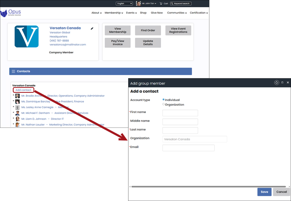The image size is (291, 201).
Task: Click the horizontal scrollbar in the dialog
Action: tap(208, 186)
